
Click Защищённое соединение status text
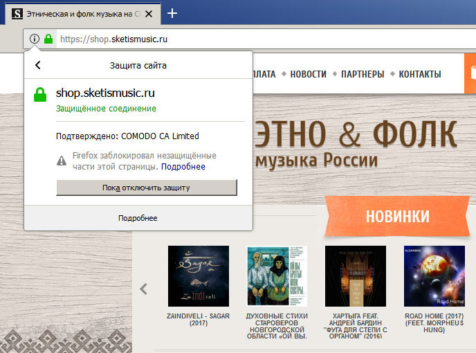click(106, 109)
